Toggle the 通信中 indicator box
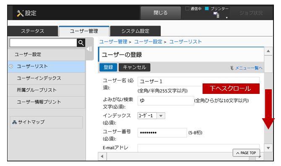 187,9
